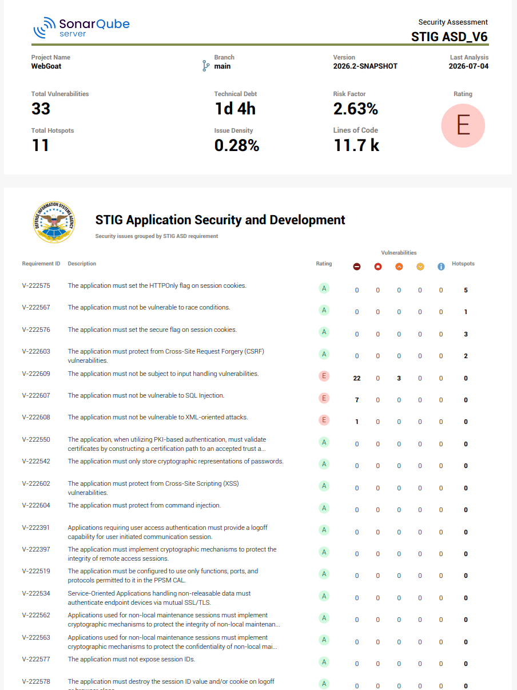Click the E rating badge for V-222608
Screen dimensions: 517x690
click(x=324, y=420)
